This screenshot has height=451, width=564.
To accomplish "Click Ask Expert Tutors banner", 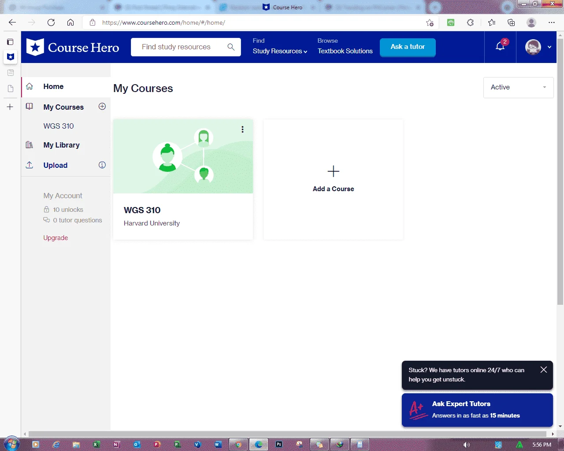I will coord(477,410).
